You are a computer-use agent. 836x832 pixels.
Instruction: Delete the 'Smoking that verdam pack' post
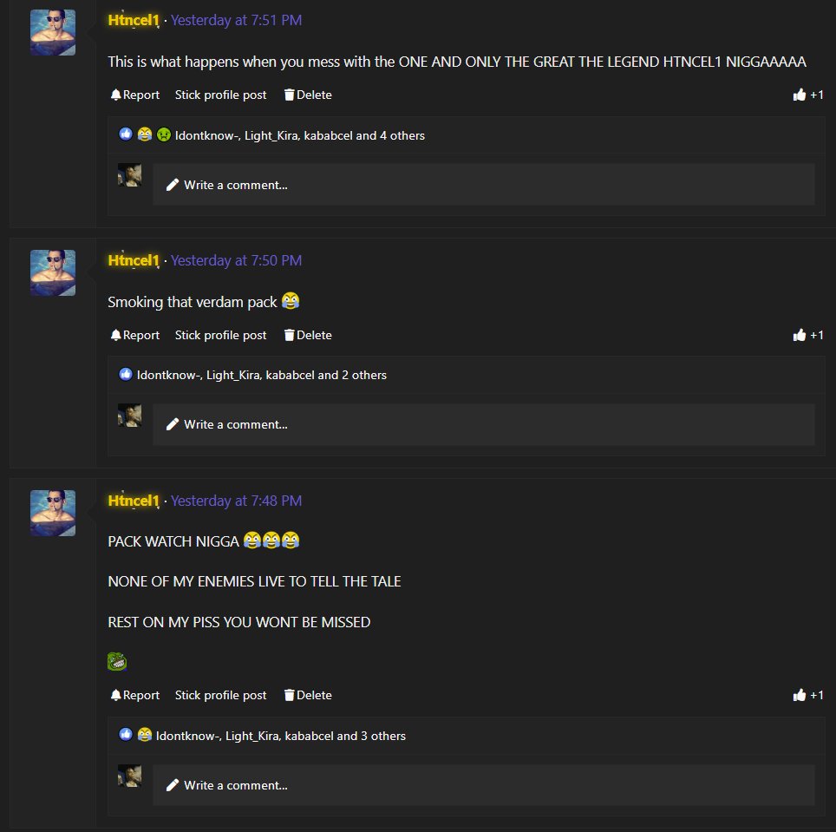tap(308, 335)
